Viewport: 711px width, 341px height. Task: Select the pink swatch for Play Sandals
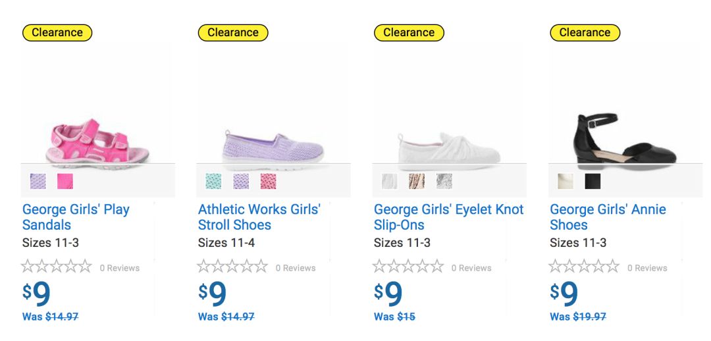[x=65, y=181]
